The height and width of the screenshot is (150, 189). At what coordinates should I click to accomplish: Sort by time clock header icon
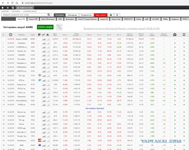pos(11,35)
